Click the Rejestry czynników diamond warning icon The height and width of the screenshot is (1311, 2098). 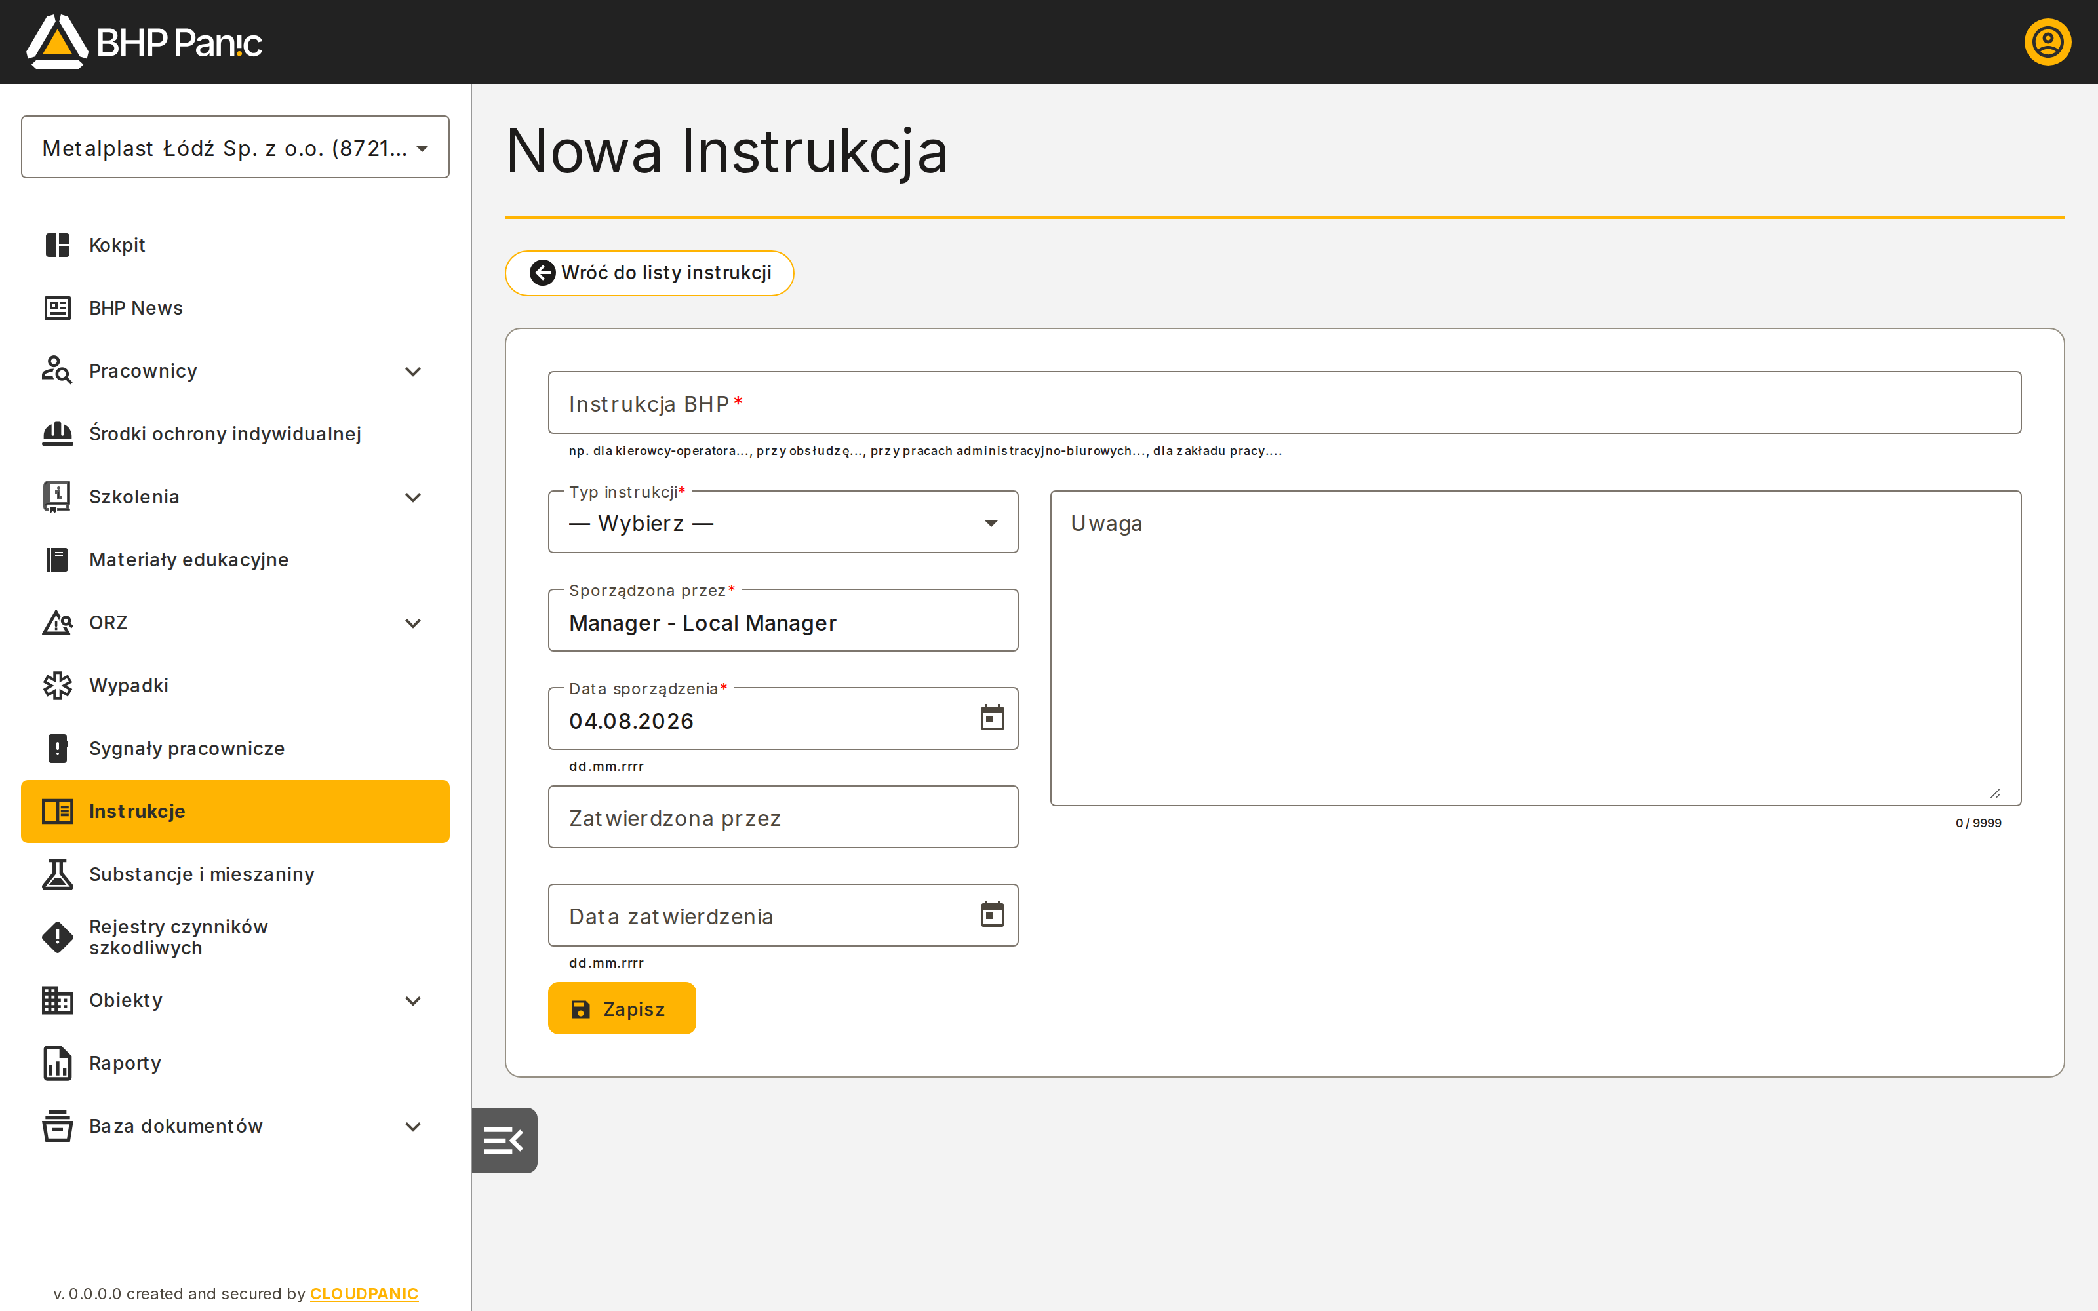[x=57, y=937]
